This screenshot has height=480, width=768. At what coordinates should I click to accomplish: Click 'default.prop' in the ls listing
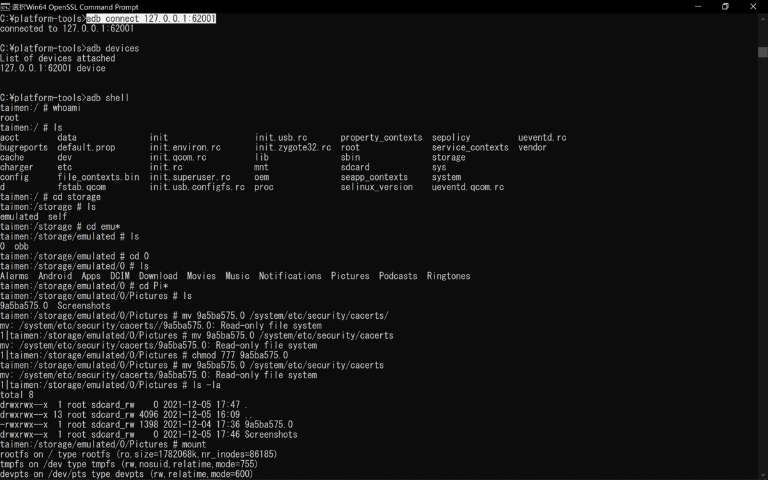[x=86, y=147]
